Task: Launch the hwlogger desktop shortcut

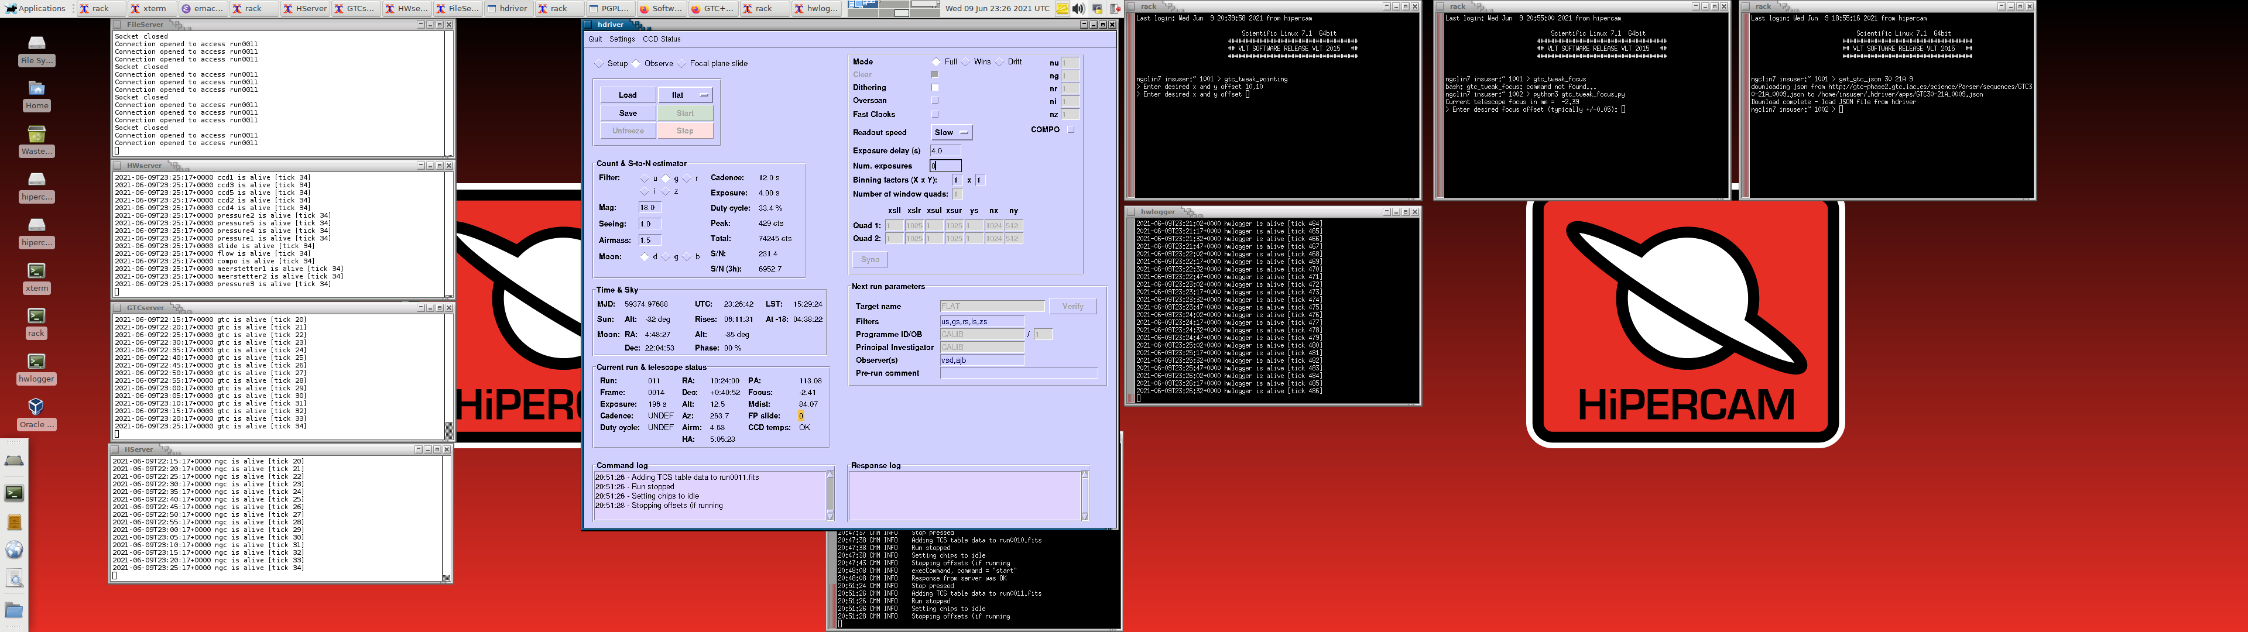Action: pyautogui.click(x=36, y=369)
